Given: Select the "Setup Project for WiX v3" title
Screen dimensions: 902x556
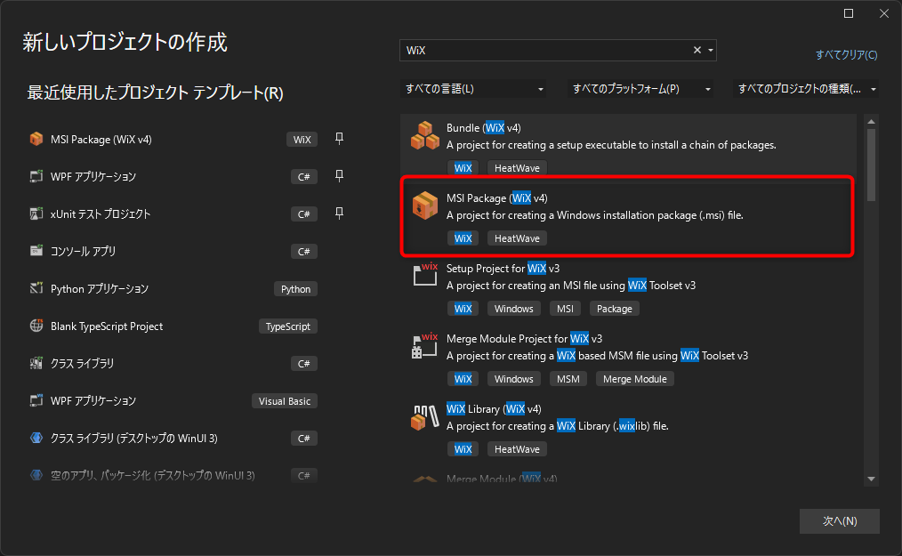Looking at the screenshot, I should tap(503, 269).
